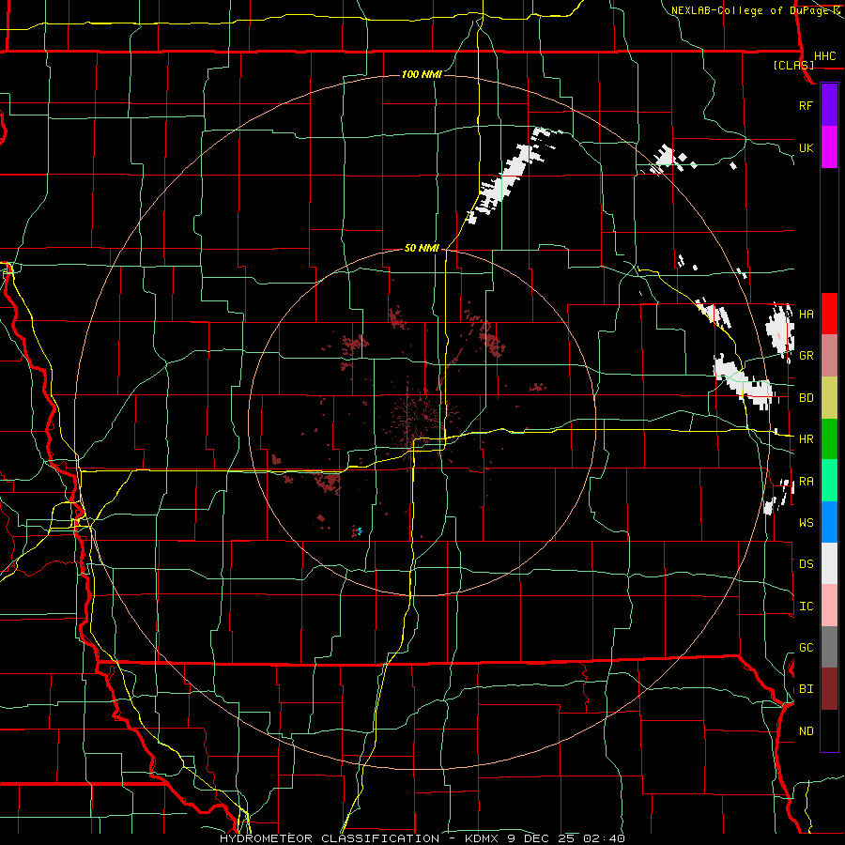Viewport: 845px width, 845px height.
Task: Click the 'HA' legend label
Action: click(806, 315)
